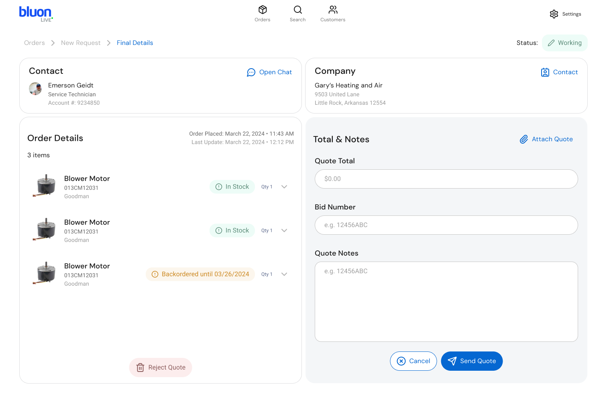The image size is (607, 394).
Task: Click the Search magnifier icon
Action: click(x=298, y=10)
